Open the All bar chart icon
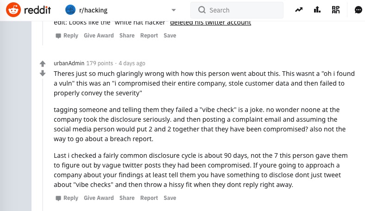 (x=317, y=10)
